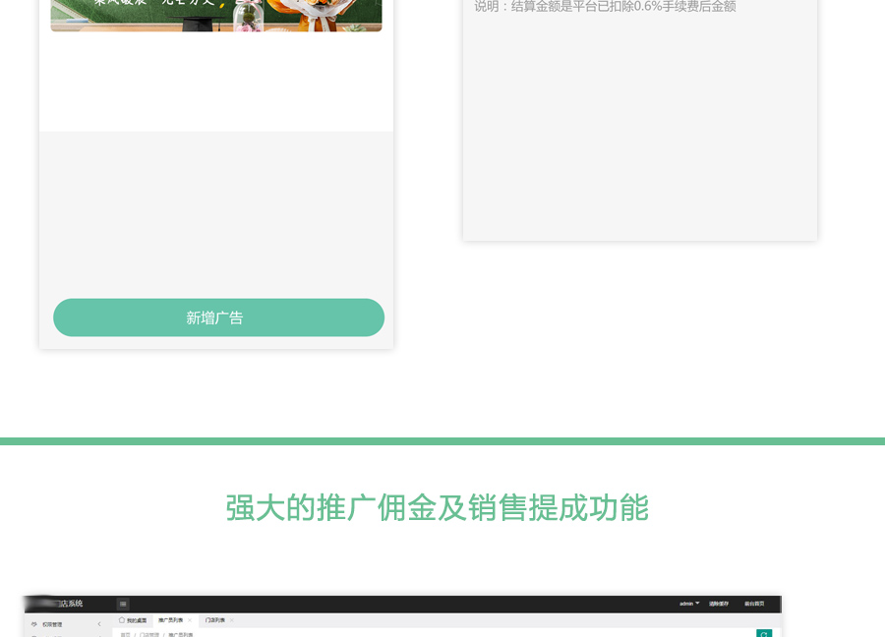The width and height of the screenshot is (885, 637).
Task: Close the 门店列表 tab
Action: [232, 620]
